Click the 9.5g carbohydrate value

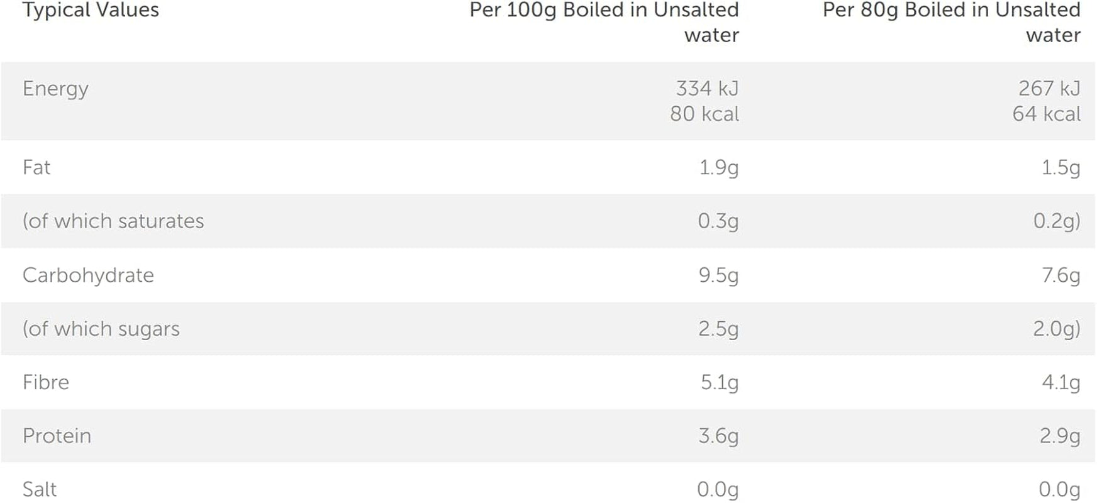pos(718,275)
